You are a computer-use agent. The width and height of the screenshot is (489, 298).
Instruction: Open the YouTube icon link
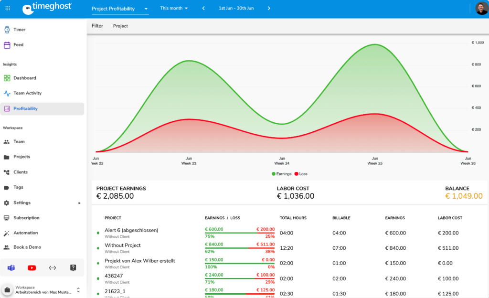click(32, 268)
